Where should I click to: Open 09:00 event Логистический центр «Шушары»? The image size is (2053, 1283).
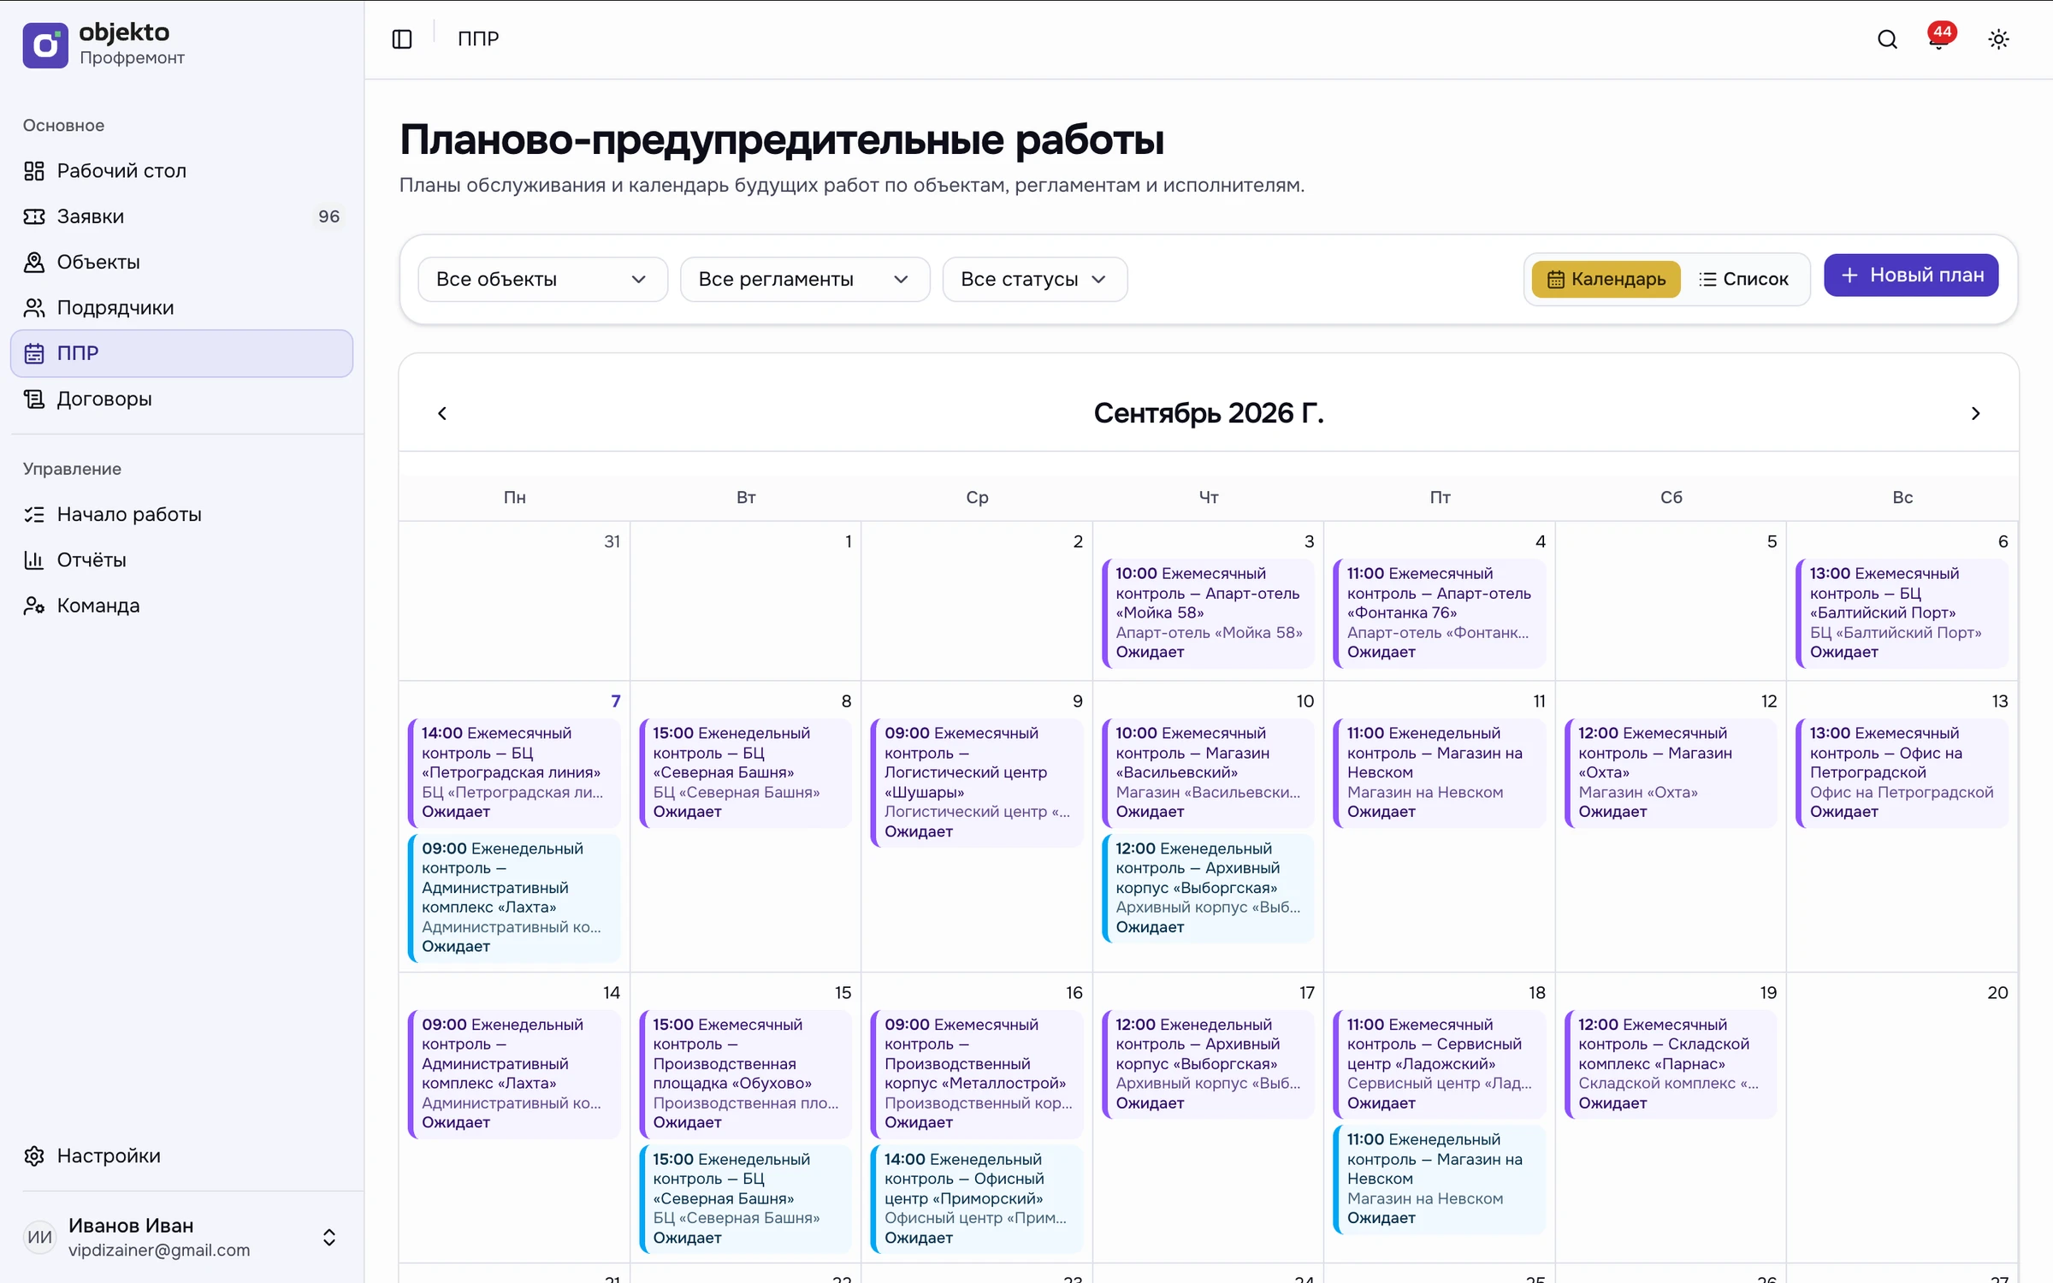coord(977,783)
